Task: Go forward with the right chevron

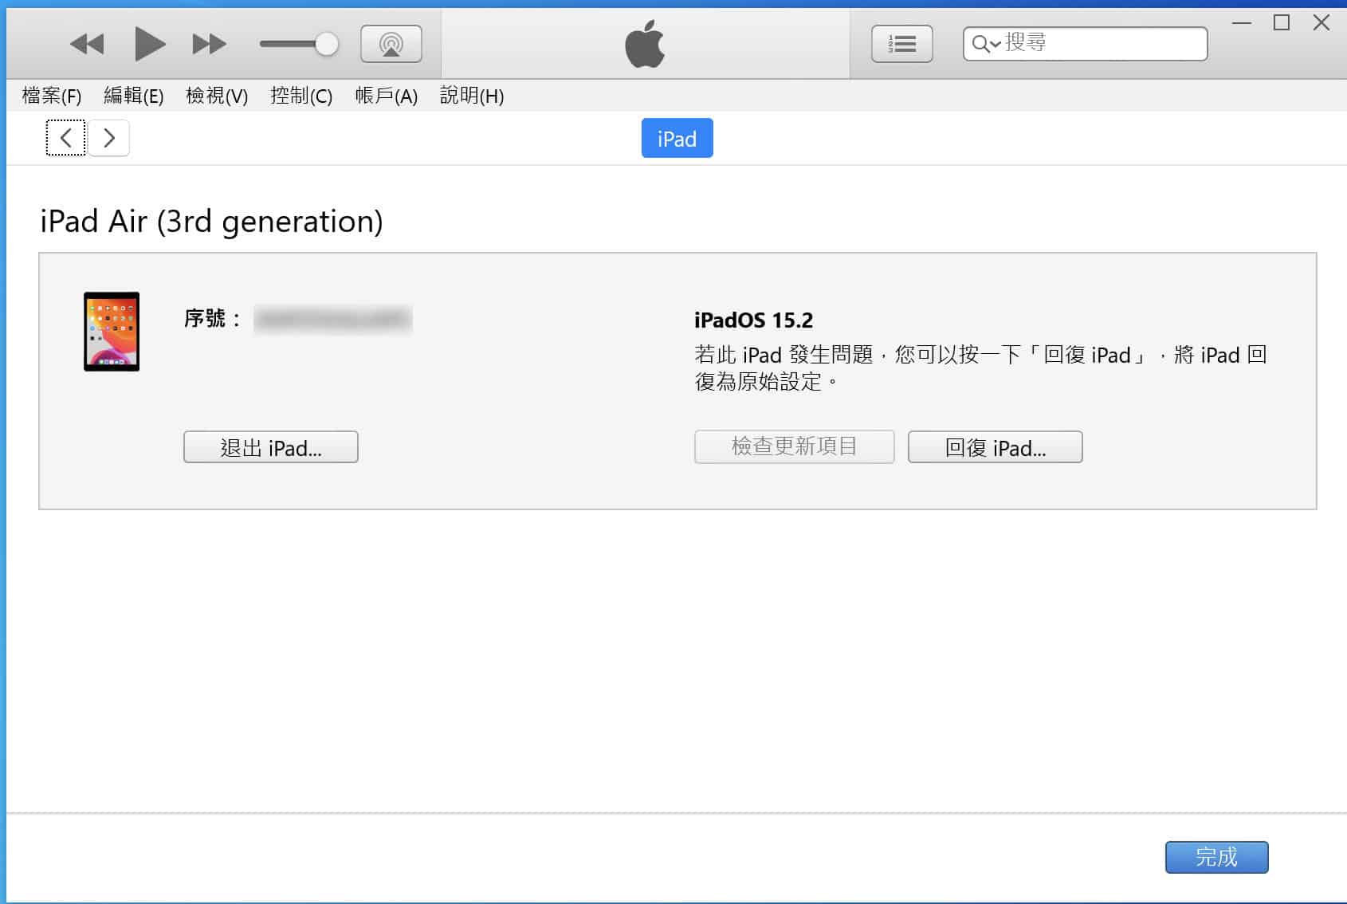Action: [x=109, y=138]
